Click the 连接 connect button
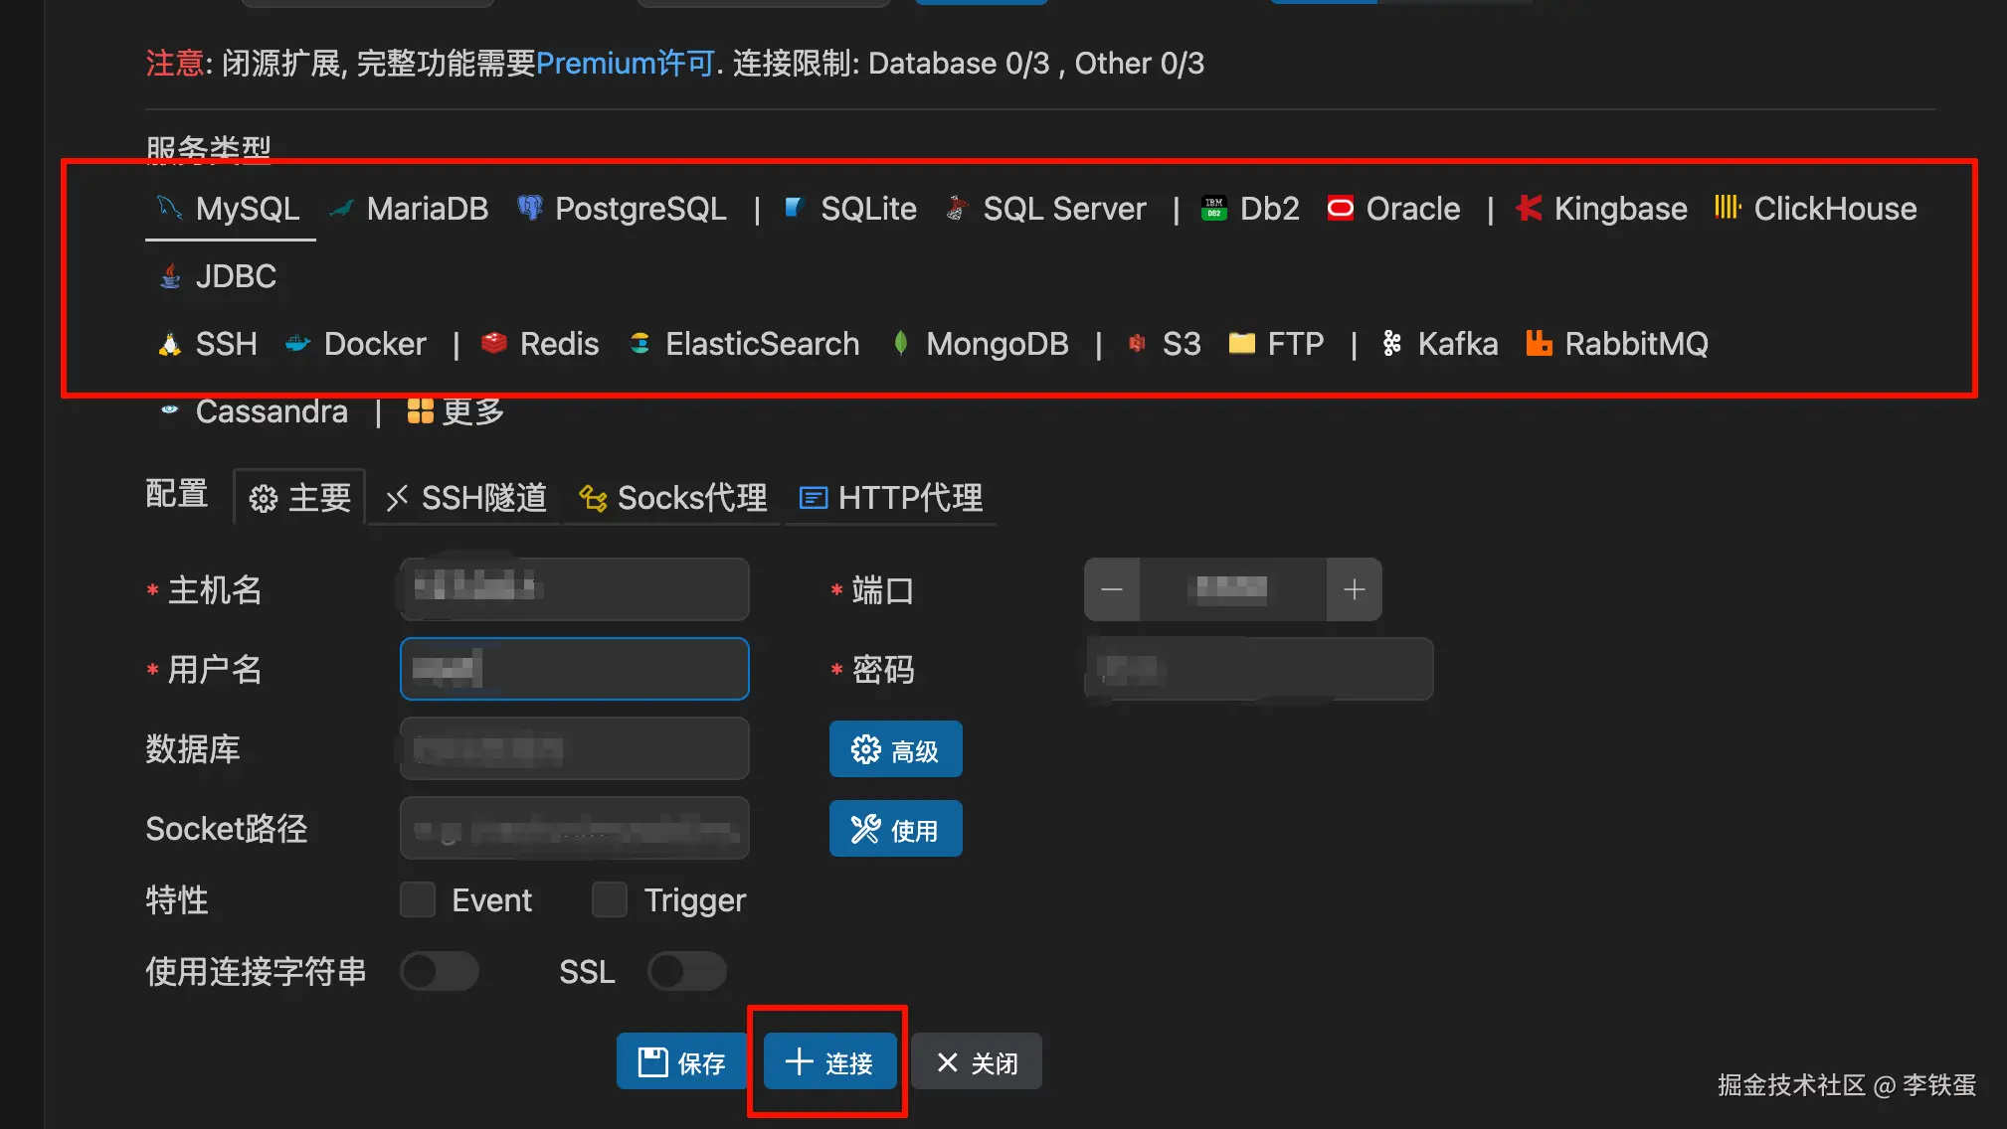2007x1129 pixels. [x=828, y=1061]
